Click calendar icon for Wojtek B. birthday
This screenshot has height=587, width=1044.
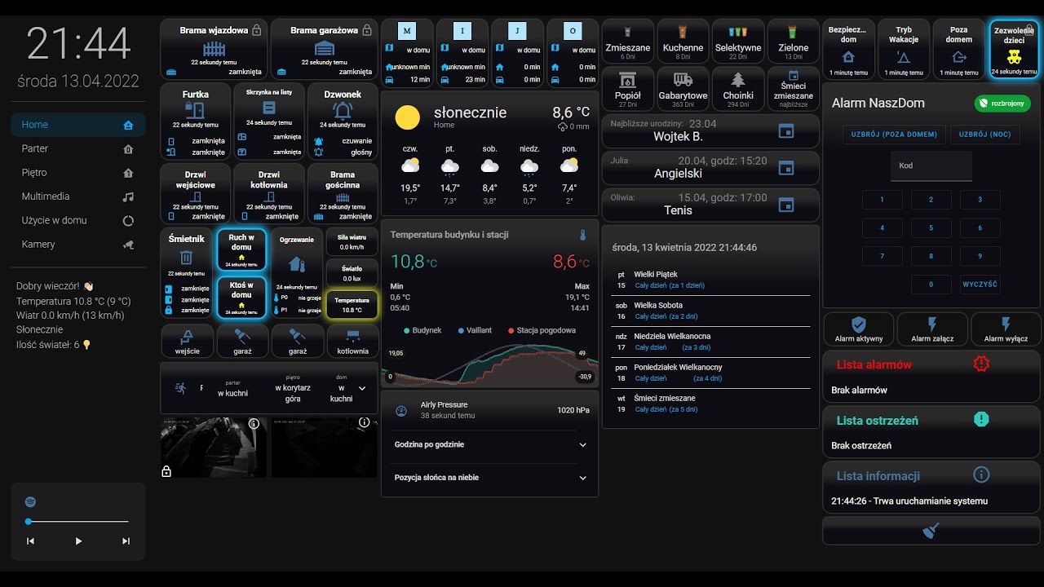point(786,130)
